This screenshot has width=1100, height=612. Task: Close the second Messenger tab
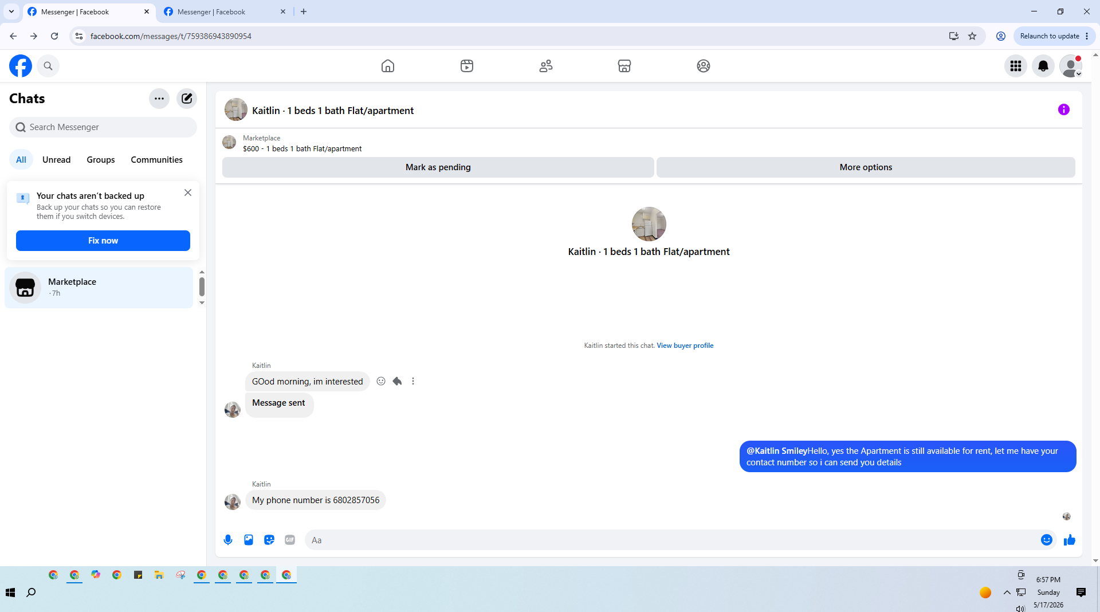[x=283, y=11]
